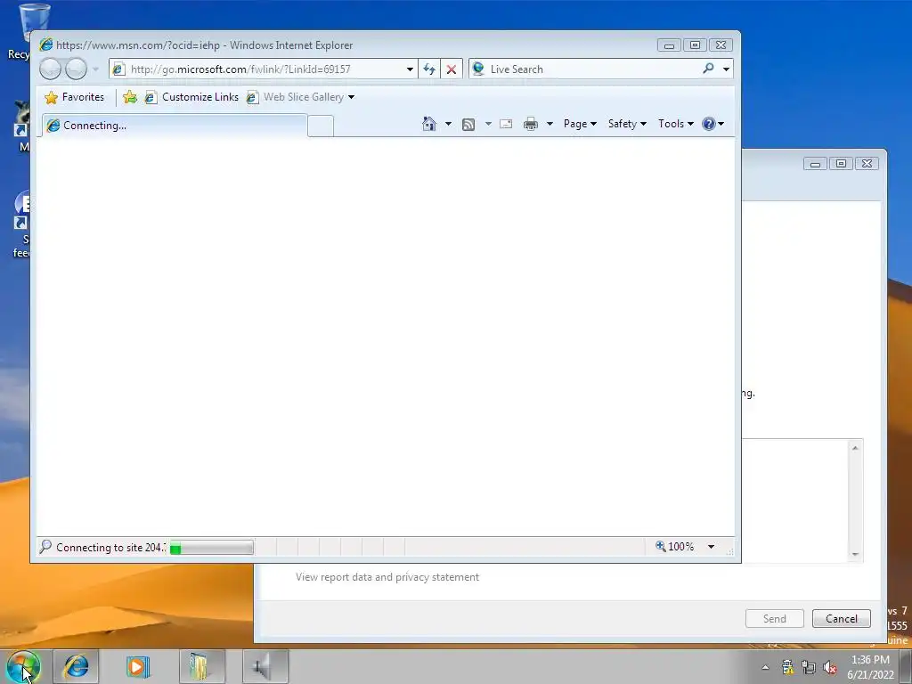912x684 pixels.
Task: Click the 100% zoom level button
Action: (675, 547)
